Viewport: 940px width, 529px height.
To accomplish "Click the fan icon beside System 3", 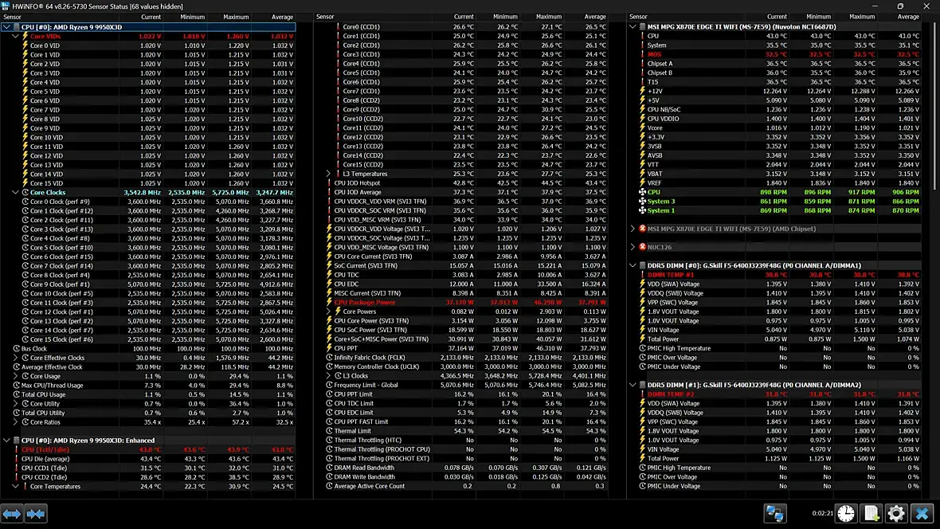I will (642, 202).
